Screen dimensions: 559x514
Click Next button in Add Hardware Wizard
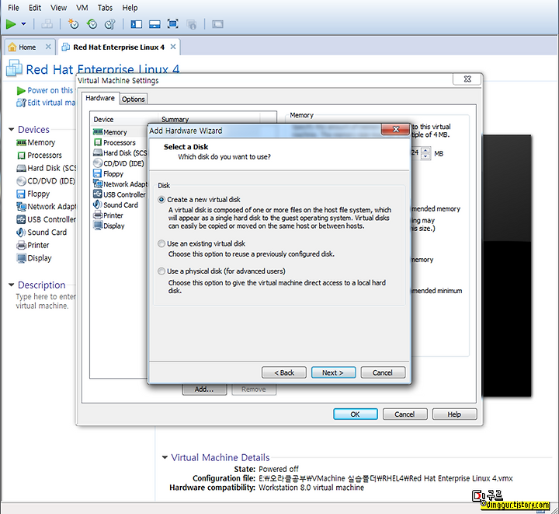click(x=333, y=372)
